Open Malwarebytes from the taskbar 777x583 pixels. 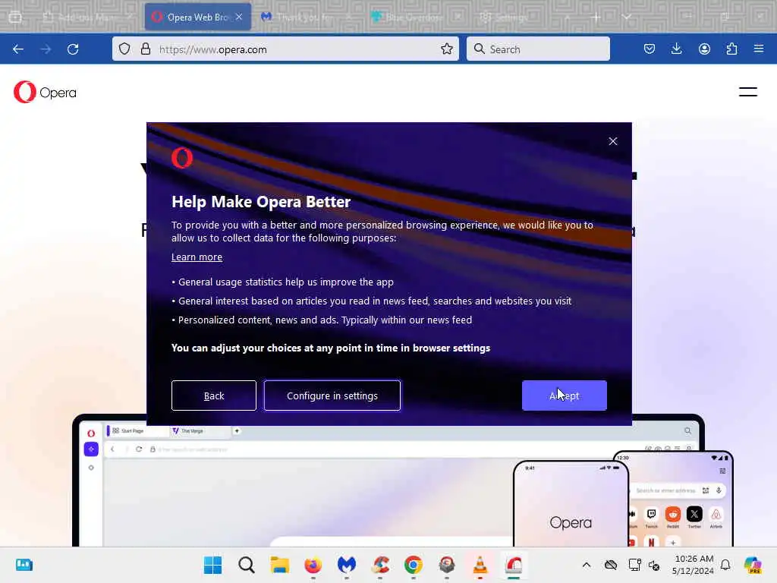[x=346, y=565]
